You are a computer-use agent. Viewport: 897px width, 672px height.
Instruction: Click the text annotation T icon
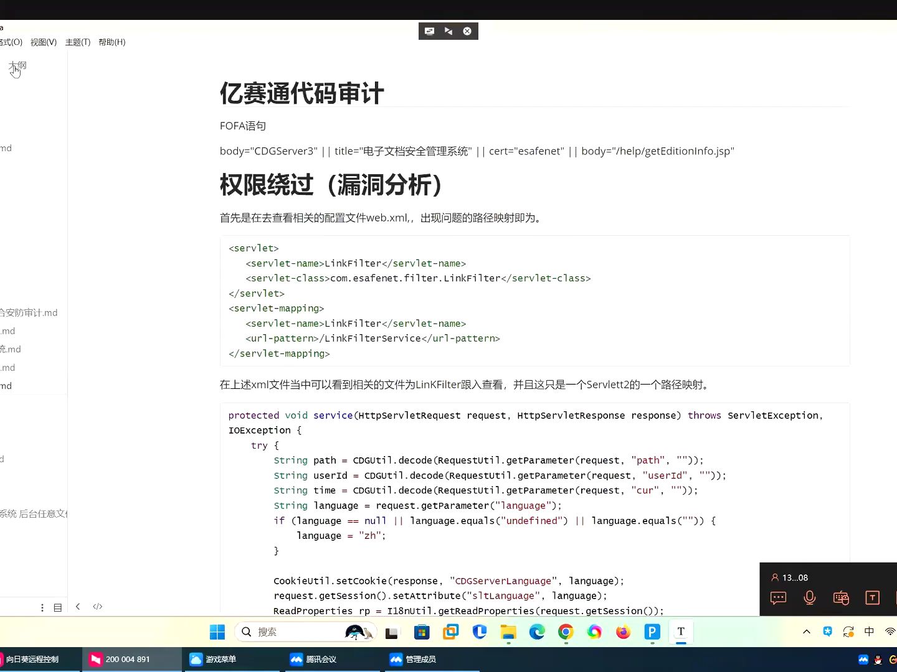pyautogui.click(x=872, y=598)
